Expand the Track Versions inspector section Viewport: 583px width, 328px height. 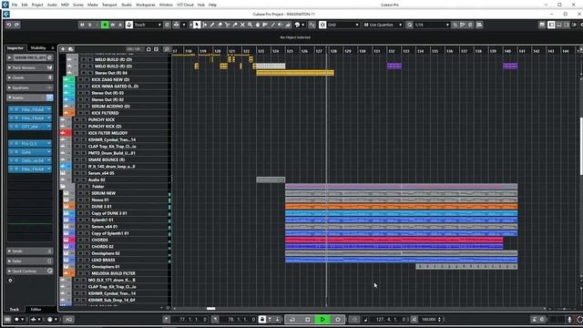(x=30, y=67)
